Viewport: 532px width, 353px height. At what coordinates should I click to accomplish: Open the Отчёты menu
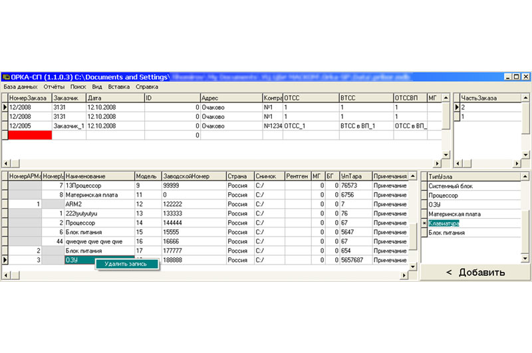(x=54, y=87)
